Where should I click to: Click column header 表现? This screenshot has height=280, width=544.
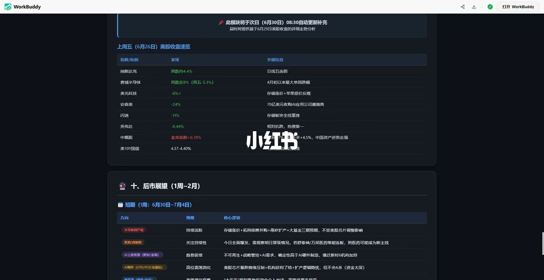point(175,60)
